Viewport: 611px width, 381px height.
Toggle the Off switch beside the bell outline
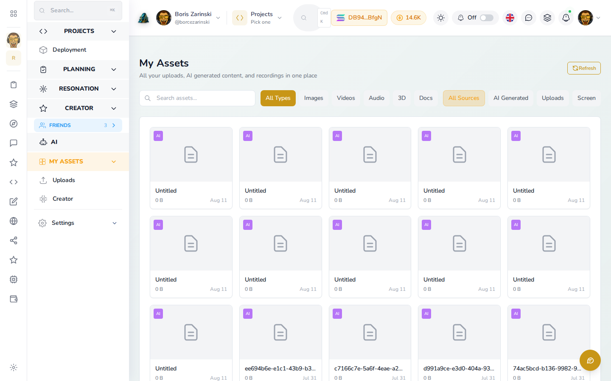[x=487, y=18]
